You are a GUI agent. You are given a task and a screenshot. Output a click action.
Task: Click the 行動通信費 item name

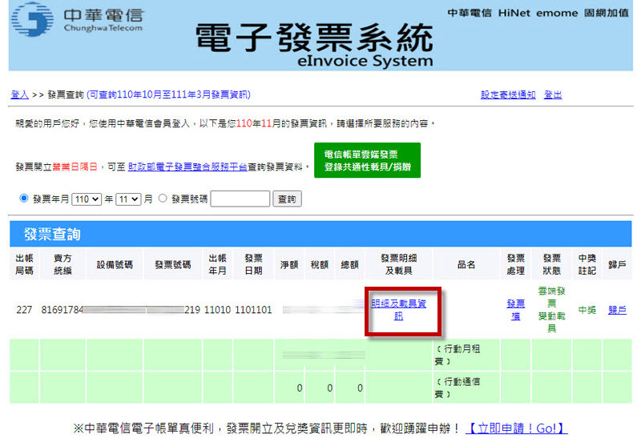pos(457,388)
